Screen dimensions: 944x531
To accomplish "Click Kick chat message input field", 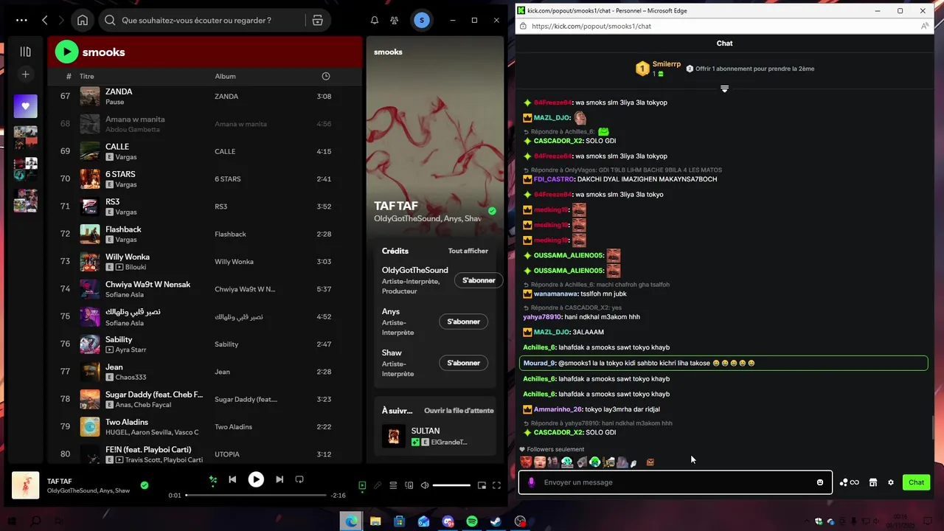I will (x=674, y=482).
